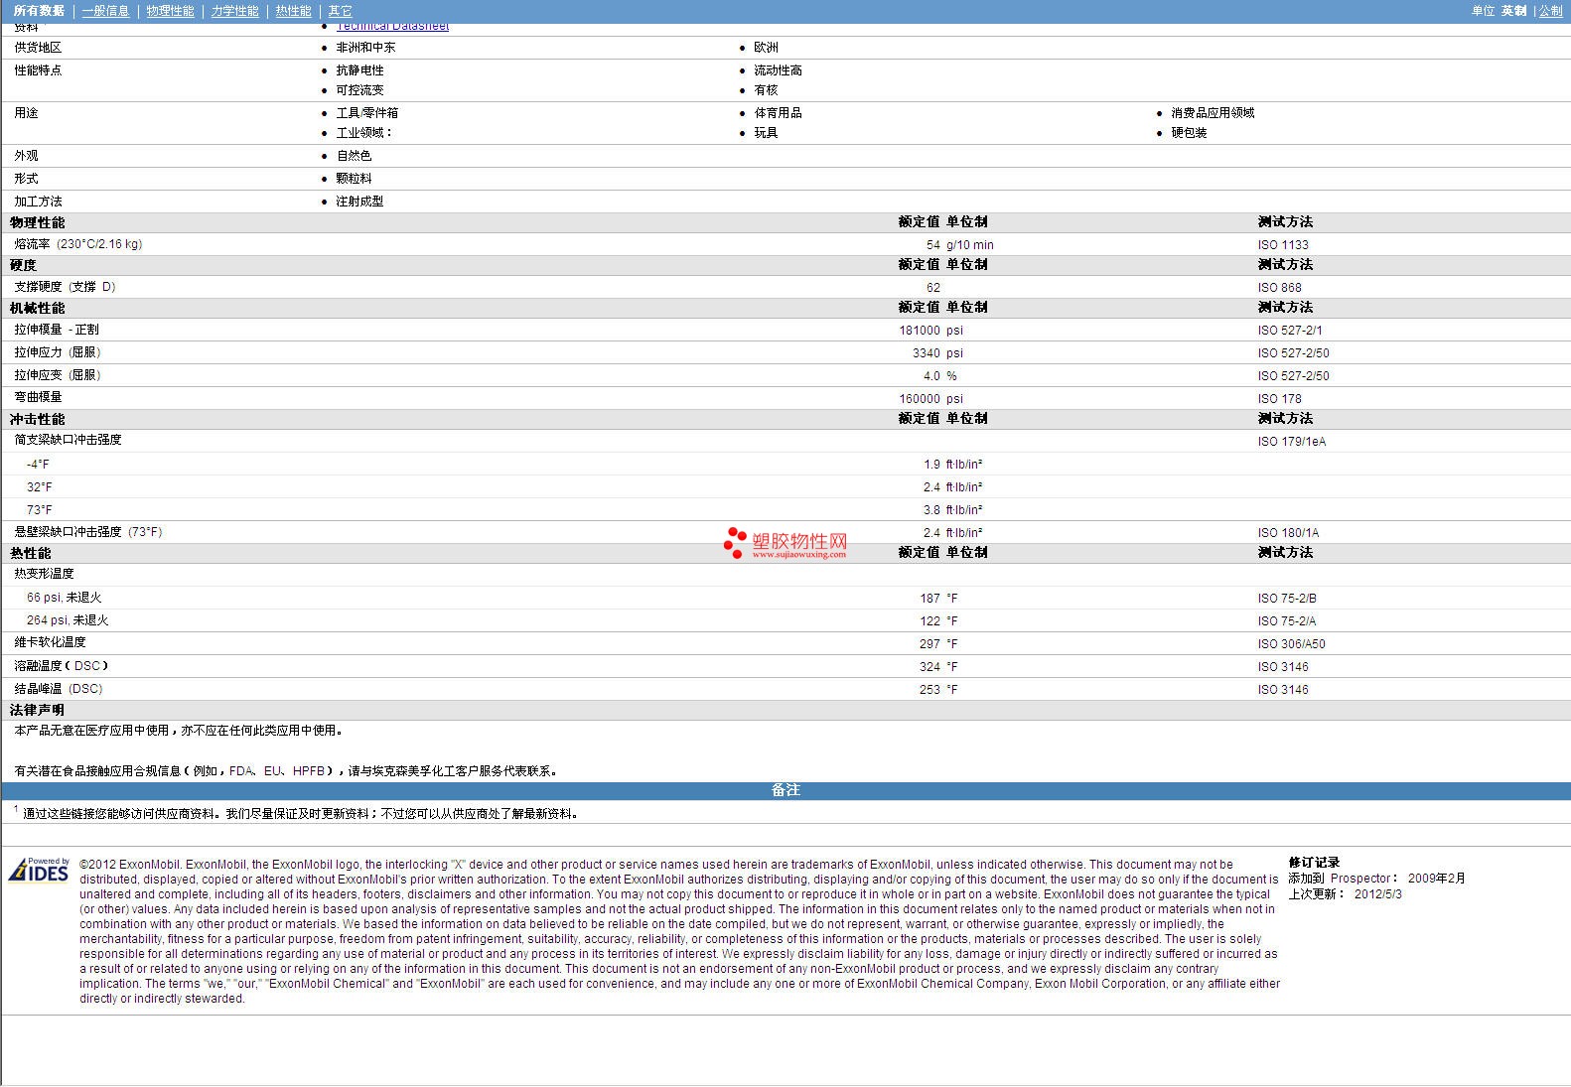This screenshot has height=1087, width=1571.
Task: Click the 修订记录 heading
Action: coord(1315,863)
